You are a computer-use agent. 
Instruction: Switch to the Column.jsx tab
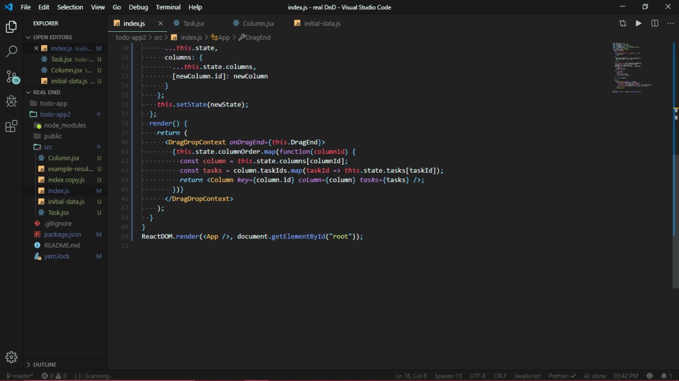coord(258,24)
